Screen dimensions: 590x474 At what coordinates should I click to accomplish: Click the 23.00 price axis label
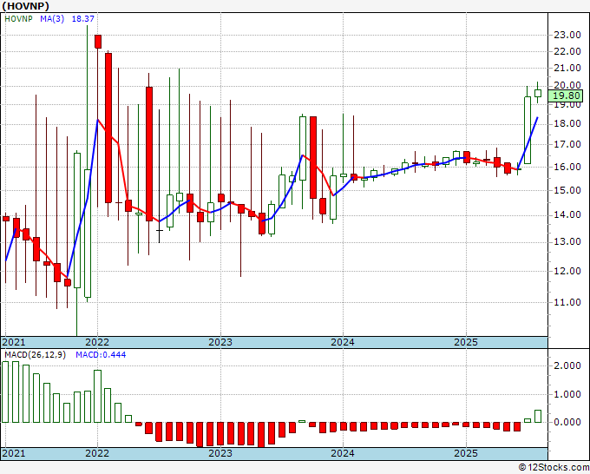[567, 35]
